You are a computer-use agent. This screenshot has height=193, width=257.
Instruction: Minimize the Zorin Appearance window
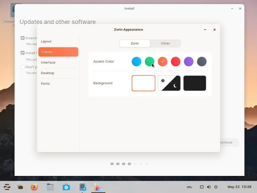coord(205,30)
